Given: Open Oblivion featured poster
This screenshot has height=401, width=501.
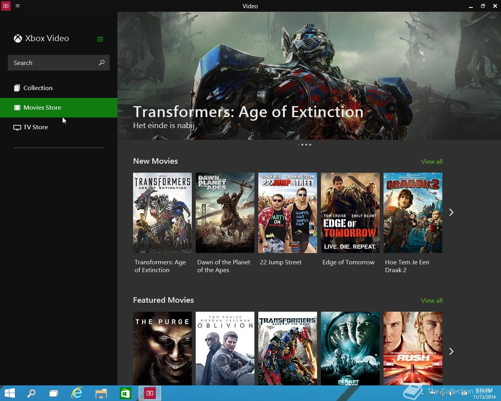Looking at the screenshot, I should point(225,349).
